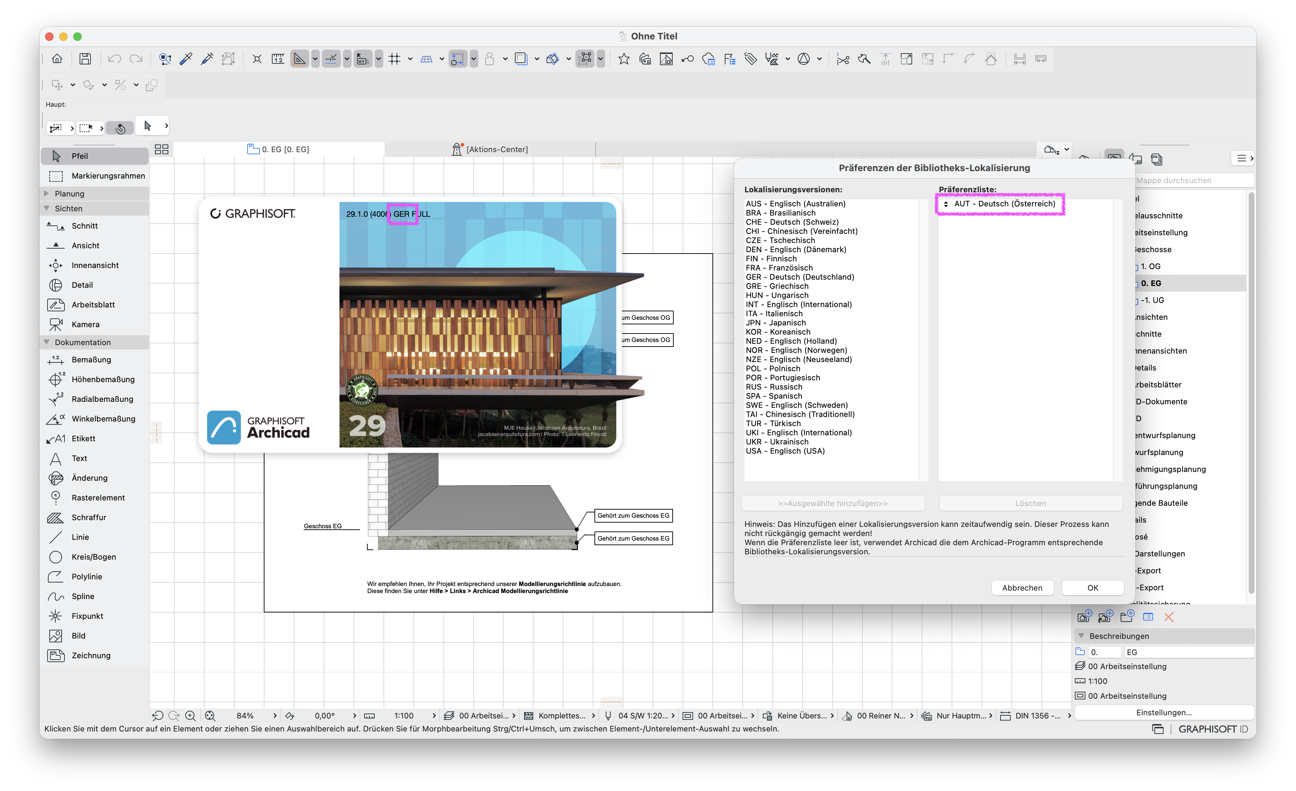Viewport: 1296px width, 791px height.
Task: Click the Redo arrow icon
Action: point(136,59)
